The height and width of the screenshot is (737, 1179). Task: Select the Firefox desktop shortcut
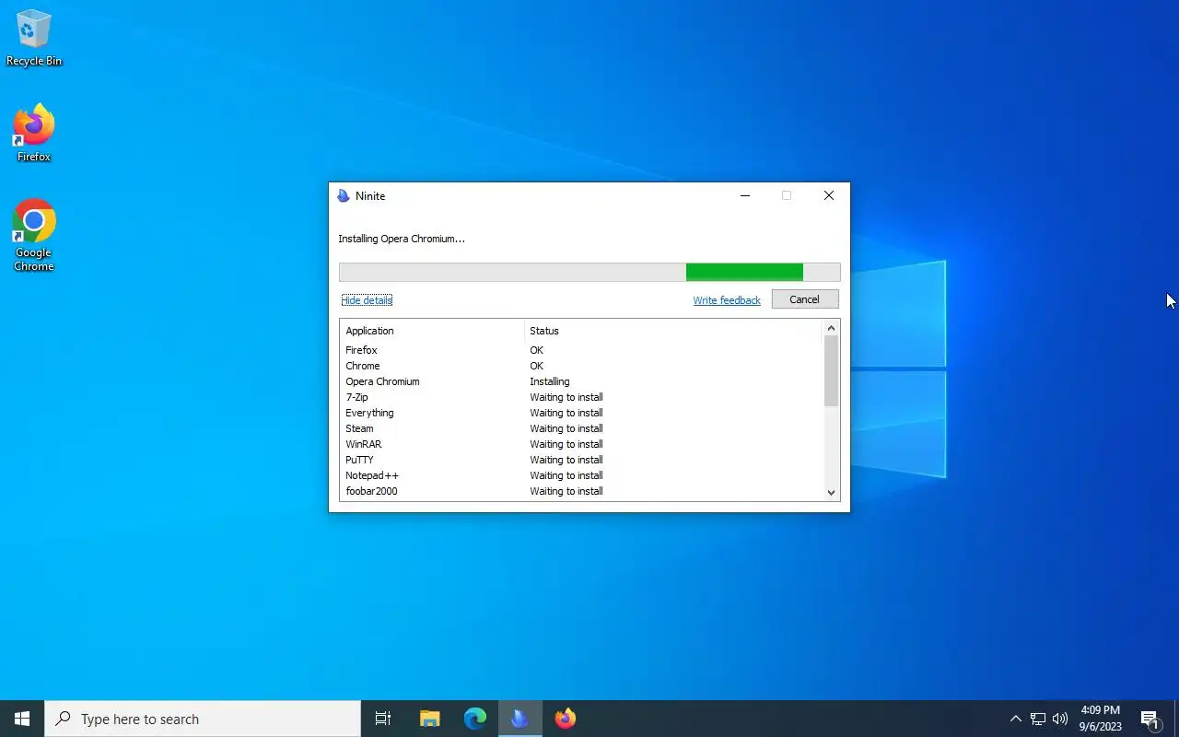tap(34, 134)
